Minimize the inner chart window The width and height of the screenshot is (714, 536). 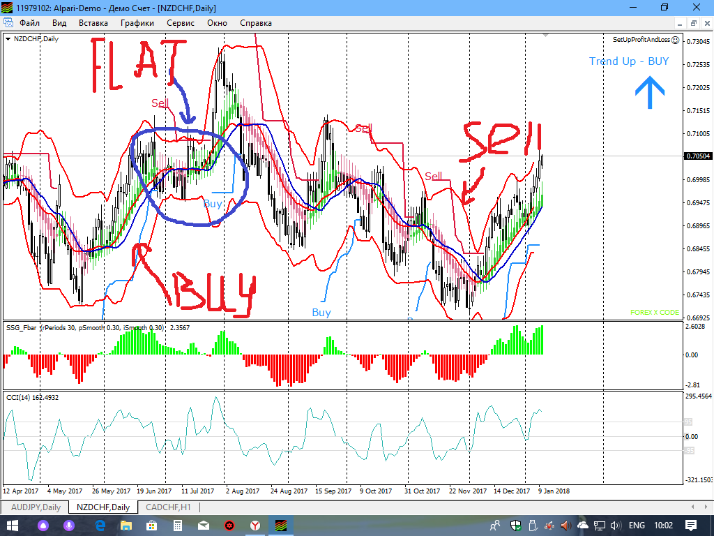[680, 23]
